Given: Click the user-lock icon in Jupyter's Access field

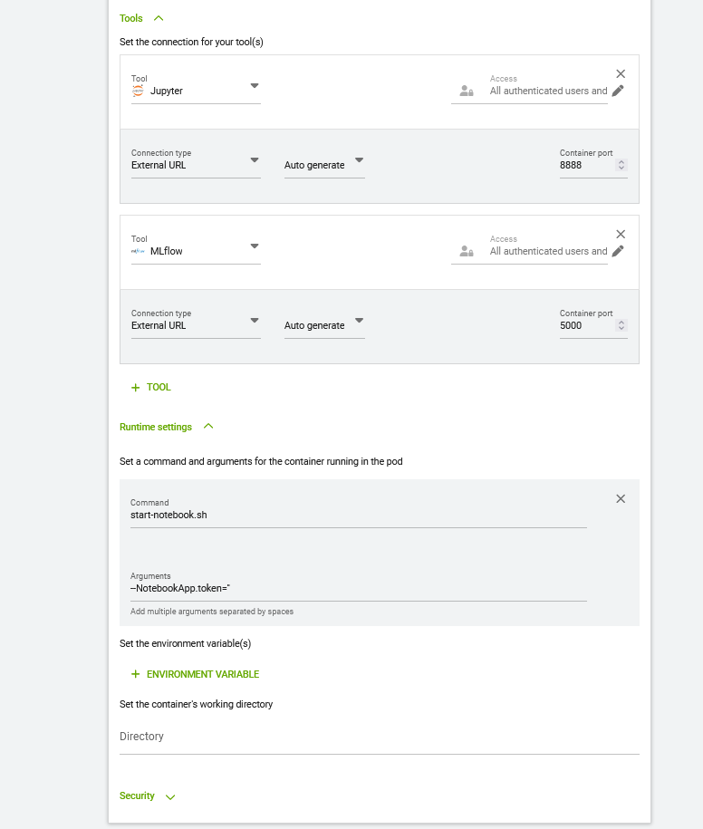Looking at the screenshot, I should coord(467,91).
